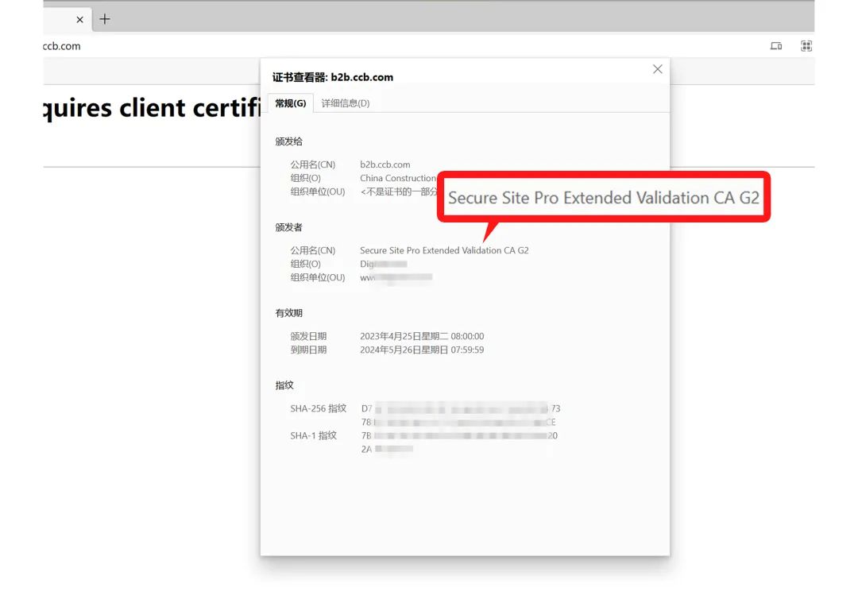Click the page heading about client certificate

pos(152,108)
